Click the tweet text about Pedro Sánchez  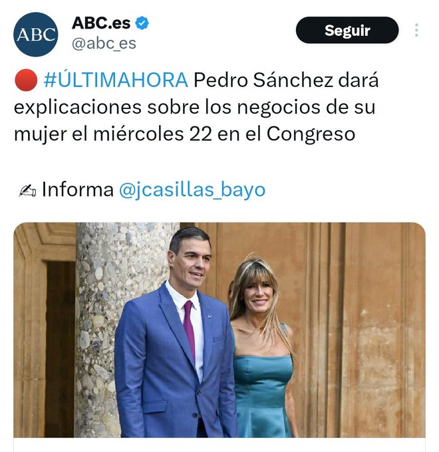196,107
